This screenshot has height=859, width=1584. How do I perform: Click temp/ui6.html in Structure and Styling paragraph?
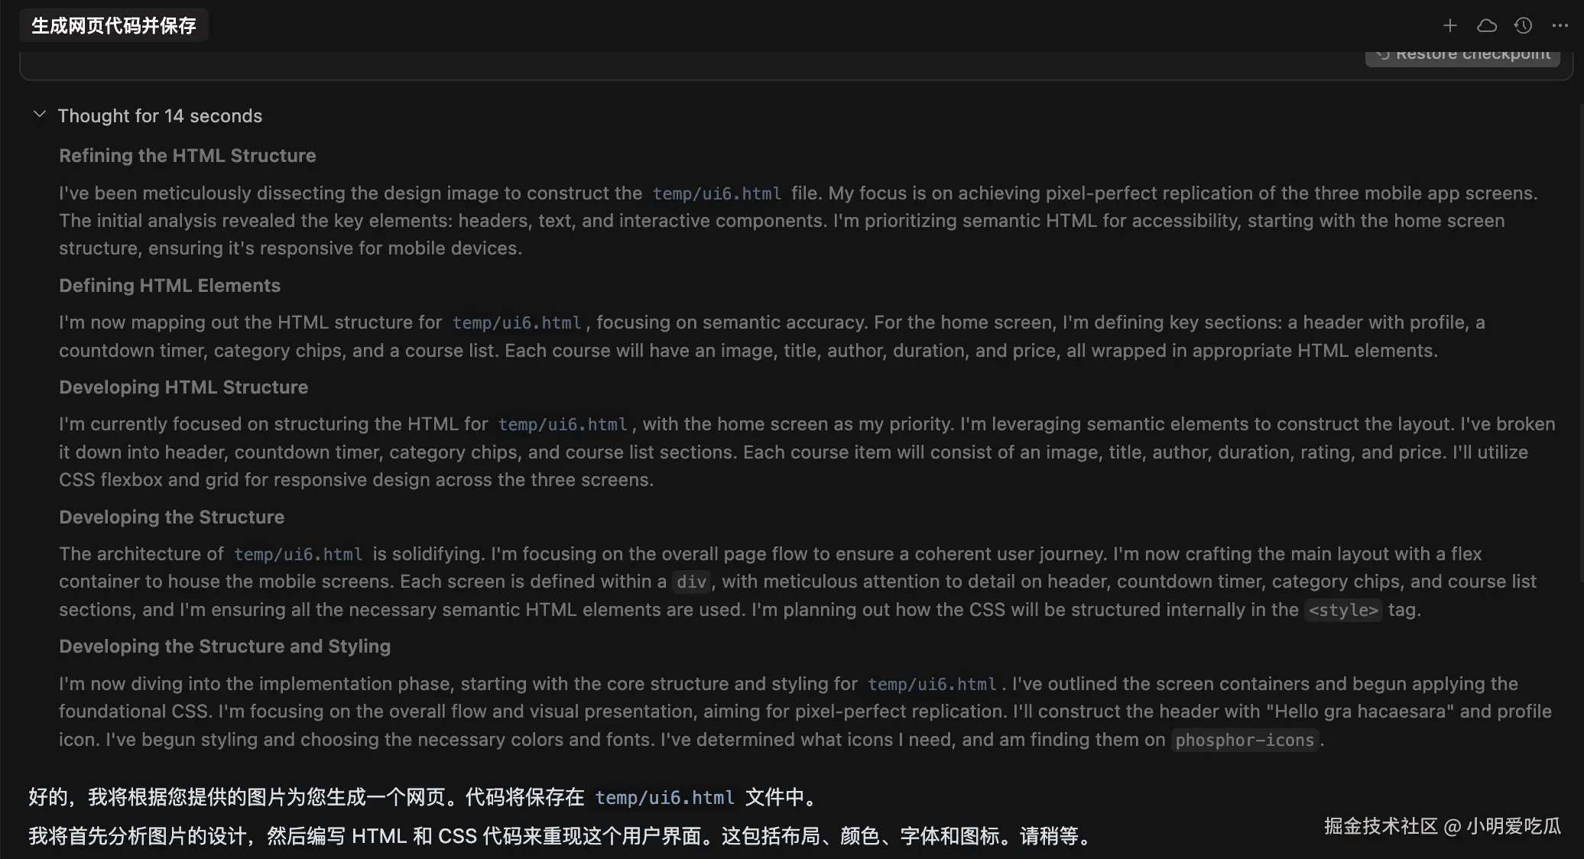pyautogui.click(x=931, y=685)
